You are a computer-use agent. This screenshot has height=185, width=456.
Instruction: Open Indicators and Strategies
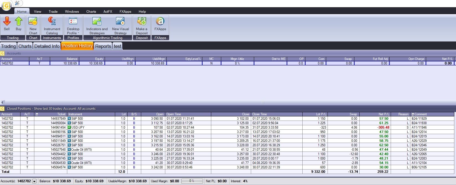[x=97, y=25]
